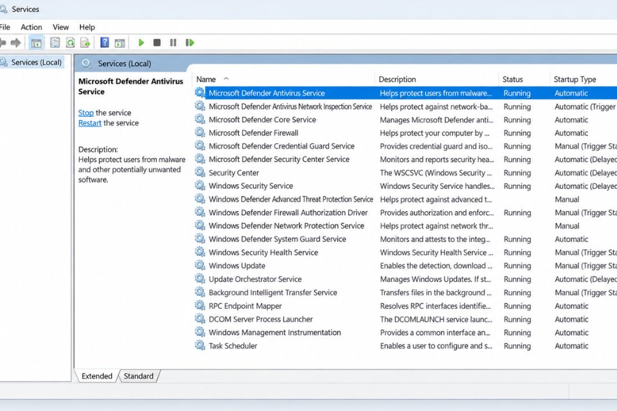The width and height of the screenshot is (617, 411).
Task: Click the Services (Local) pane header
Action: point(124,64)
